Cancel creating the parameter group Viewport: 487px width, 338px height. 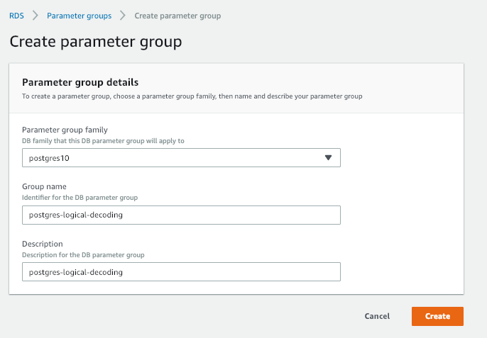click(x=377, y=316)
